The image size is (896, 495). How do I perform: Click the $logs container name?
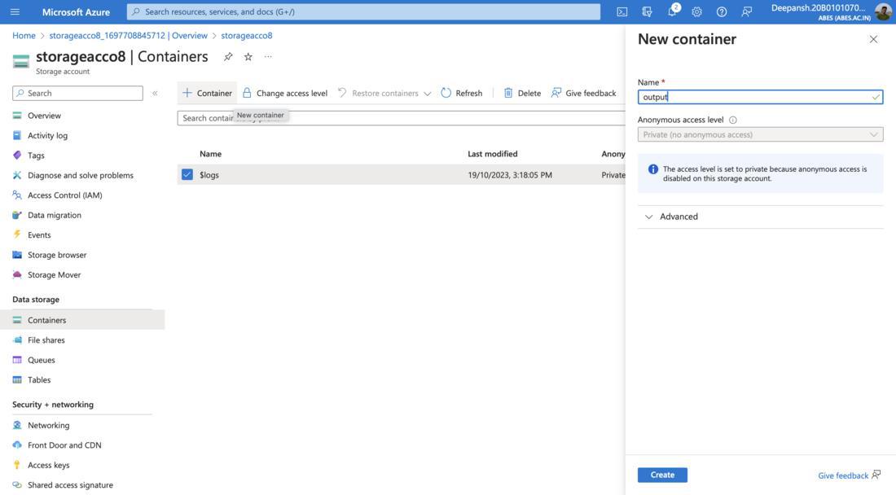pyautogui.click(x=209, y=175)
